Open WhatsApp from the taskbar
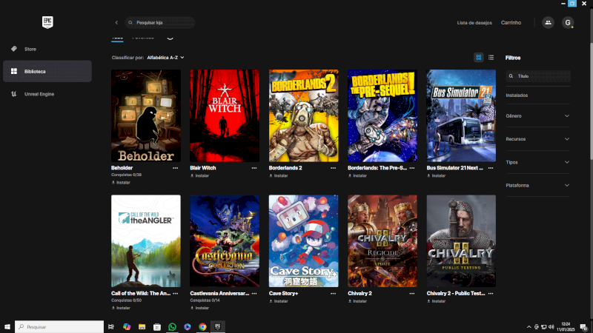The image size is (593, 333). coord(172,326)
